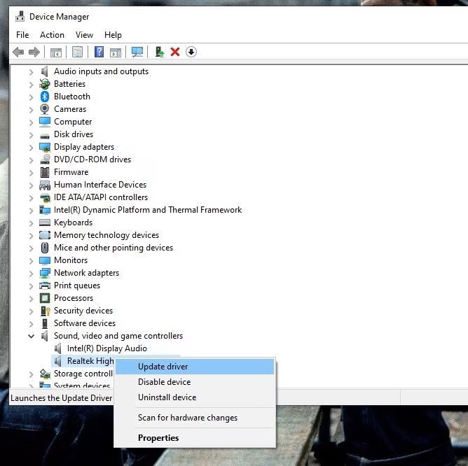Screen dimensions: 468x466
Task: Expand the Network adapters chevron
Action: tap(31, 273)
